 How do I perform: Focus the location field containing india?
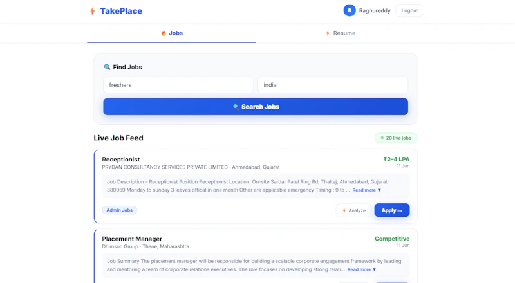pyautogui.click(x=333, y=85)
